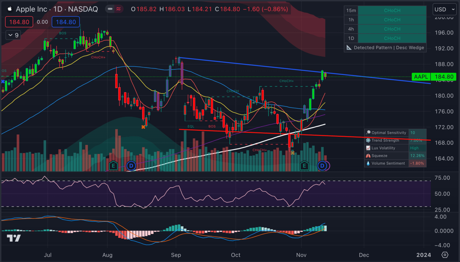Image resolution: width=460 pixels, height=262 pixels.
Task: Open the earnings E marker in early November
Action: pyautogui.click(x=304, y=165)
